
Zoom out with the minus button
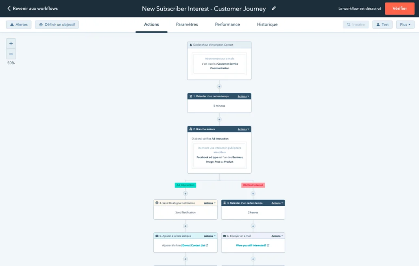click(x=11, y=54)
